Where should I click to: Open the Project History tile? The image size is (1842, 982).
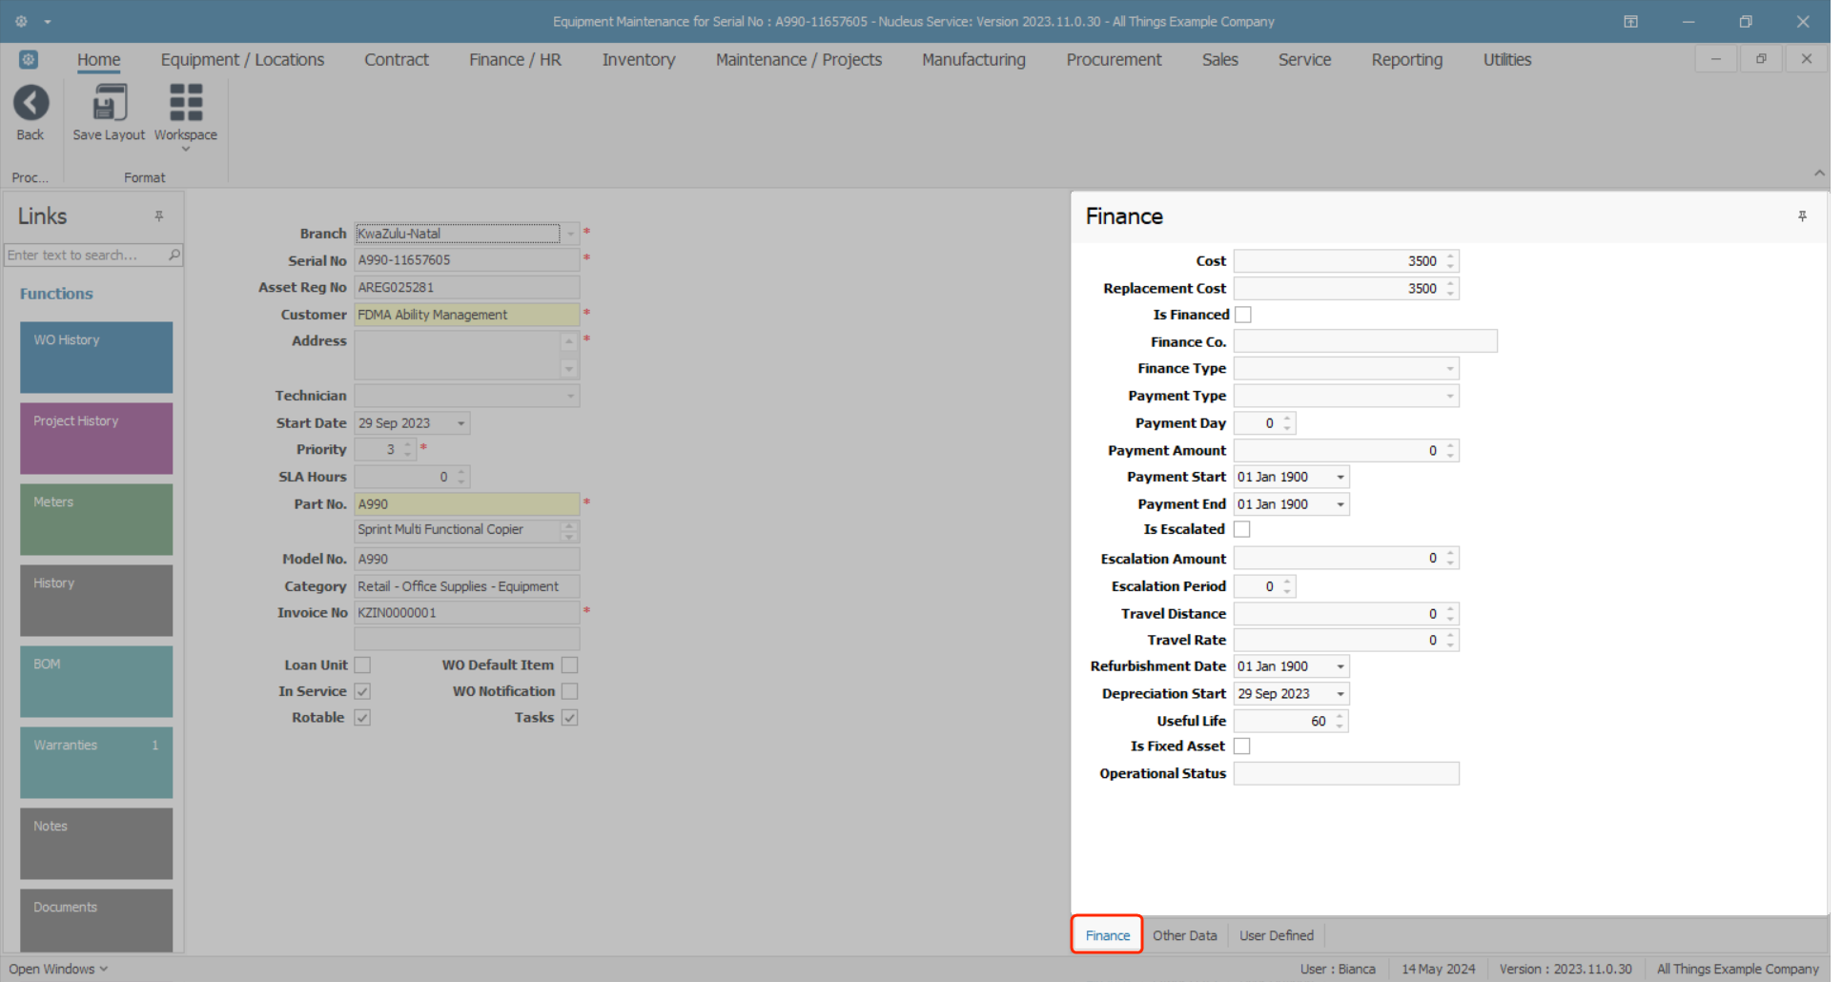click(x=96, y=439)
